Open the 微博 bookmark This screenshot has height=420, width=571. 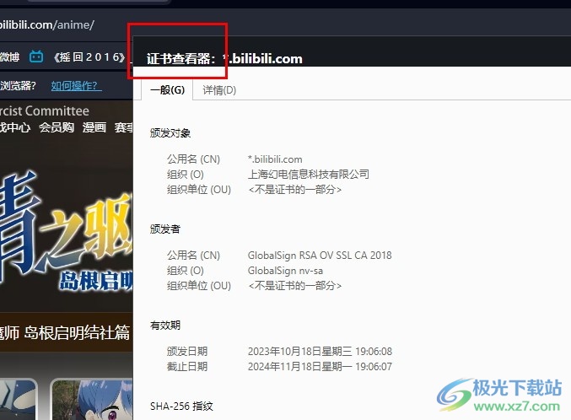10,57
